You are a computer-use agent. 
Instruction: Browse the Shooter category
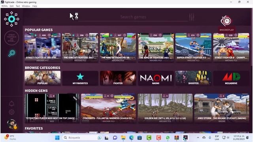tap(193, 78)
